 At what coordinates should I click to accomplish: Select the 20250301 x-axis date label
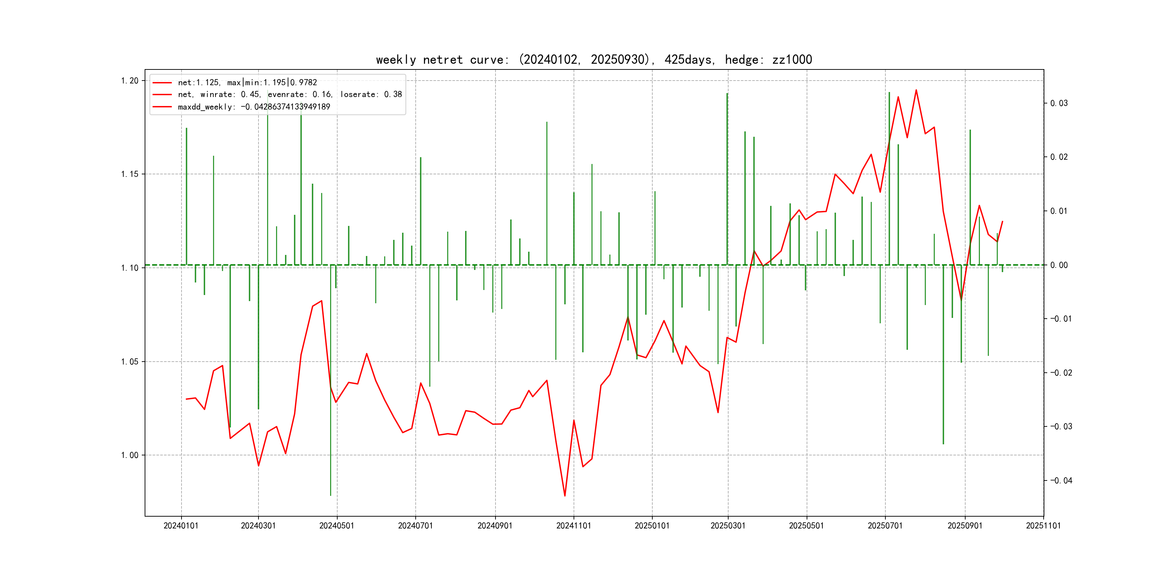pyautogui.click(x=728, y=526)
